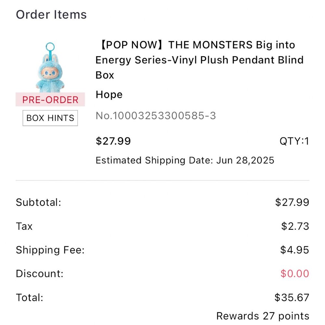Image resolution: width=325 pixels, height=325 pixels.
Task: Click Estimated Shipping Date Jun 28,2025
Action: 185,160
